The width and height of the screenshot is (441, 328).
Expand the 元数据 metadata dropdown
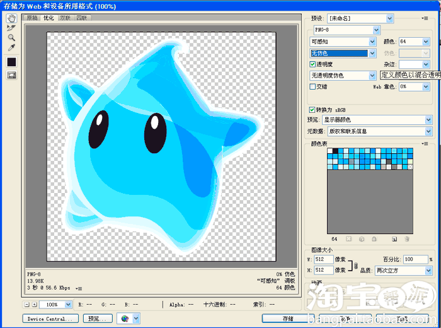click(377, 131)
